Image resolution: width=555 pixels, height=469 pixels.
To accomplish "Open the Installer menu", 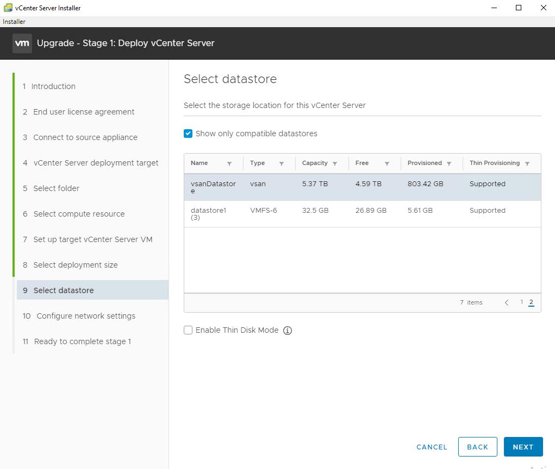I will coord(14,22).
